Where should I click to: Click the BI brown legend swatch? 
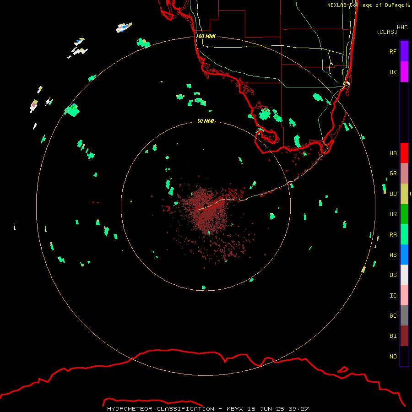[404, 336]
